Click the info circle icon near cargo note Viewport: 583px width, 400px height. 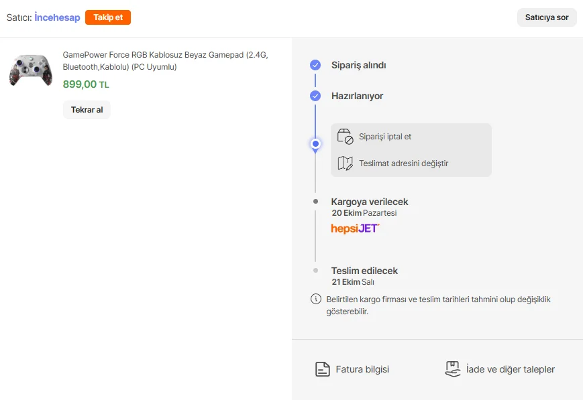[315, 299]
